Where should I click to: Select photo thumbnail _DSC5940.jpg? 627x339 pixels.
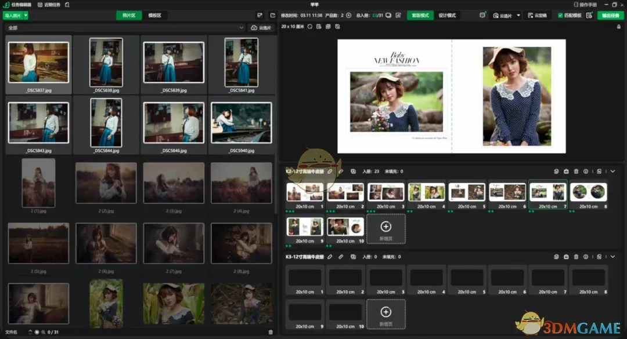241,123
